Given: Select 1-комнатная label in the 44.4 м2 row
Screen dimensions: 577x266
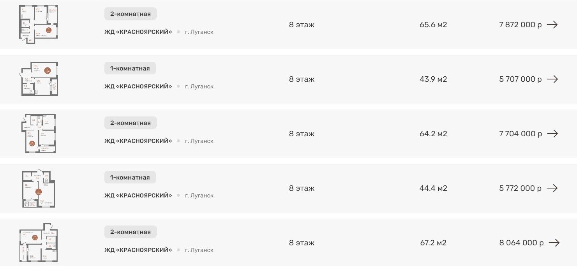Looking at the screenshot, I should pyautogui.click(x=130, y=178).
